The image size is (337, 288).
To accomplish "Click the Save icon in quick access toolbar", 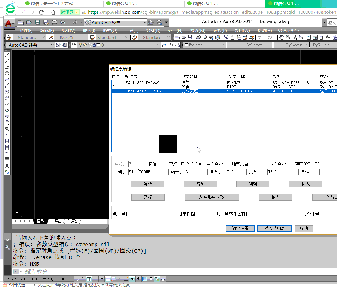I will [x=38, y=22].
